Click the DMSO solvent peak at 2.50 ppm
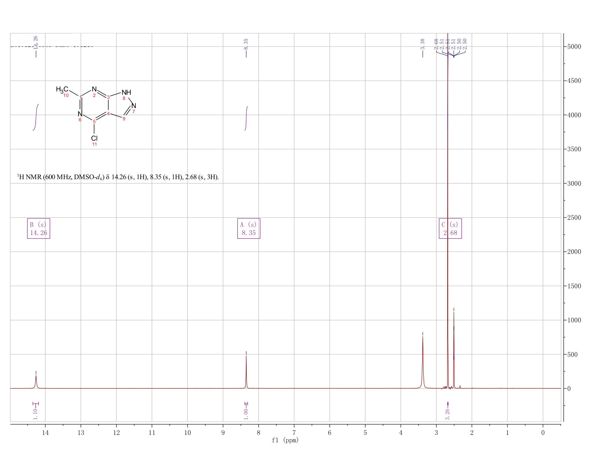The height and width of the screenshot is (472, 611). tap(454, 350)
